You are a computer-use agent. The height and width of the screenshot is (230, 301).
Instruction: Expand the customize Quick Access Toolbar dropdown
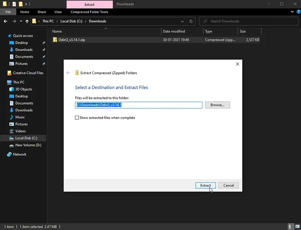[x=25, y=3]
